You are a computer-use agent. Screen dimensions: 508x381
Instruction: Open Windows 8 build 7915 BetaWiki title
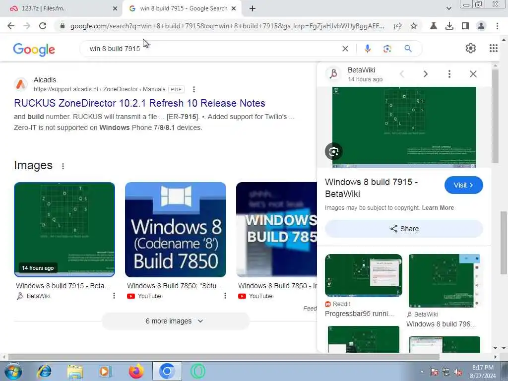coord(371,188)
